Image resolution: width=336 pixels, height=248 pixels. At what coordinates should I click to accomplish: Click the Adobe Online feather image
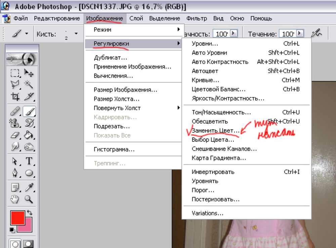tap(22, 59)
